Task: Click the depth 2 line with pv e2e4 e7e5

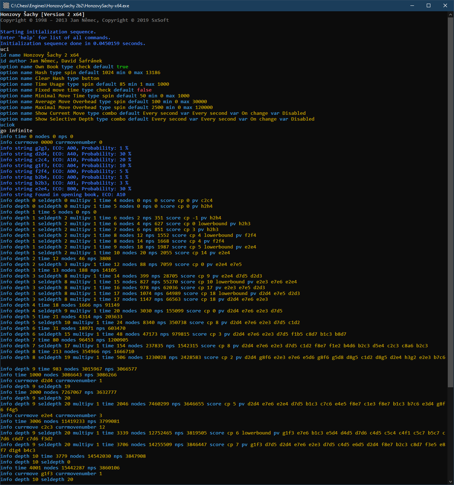Action: point(121,264)
